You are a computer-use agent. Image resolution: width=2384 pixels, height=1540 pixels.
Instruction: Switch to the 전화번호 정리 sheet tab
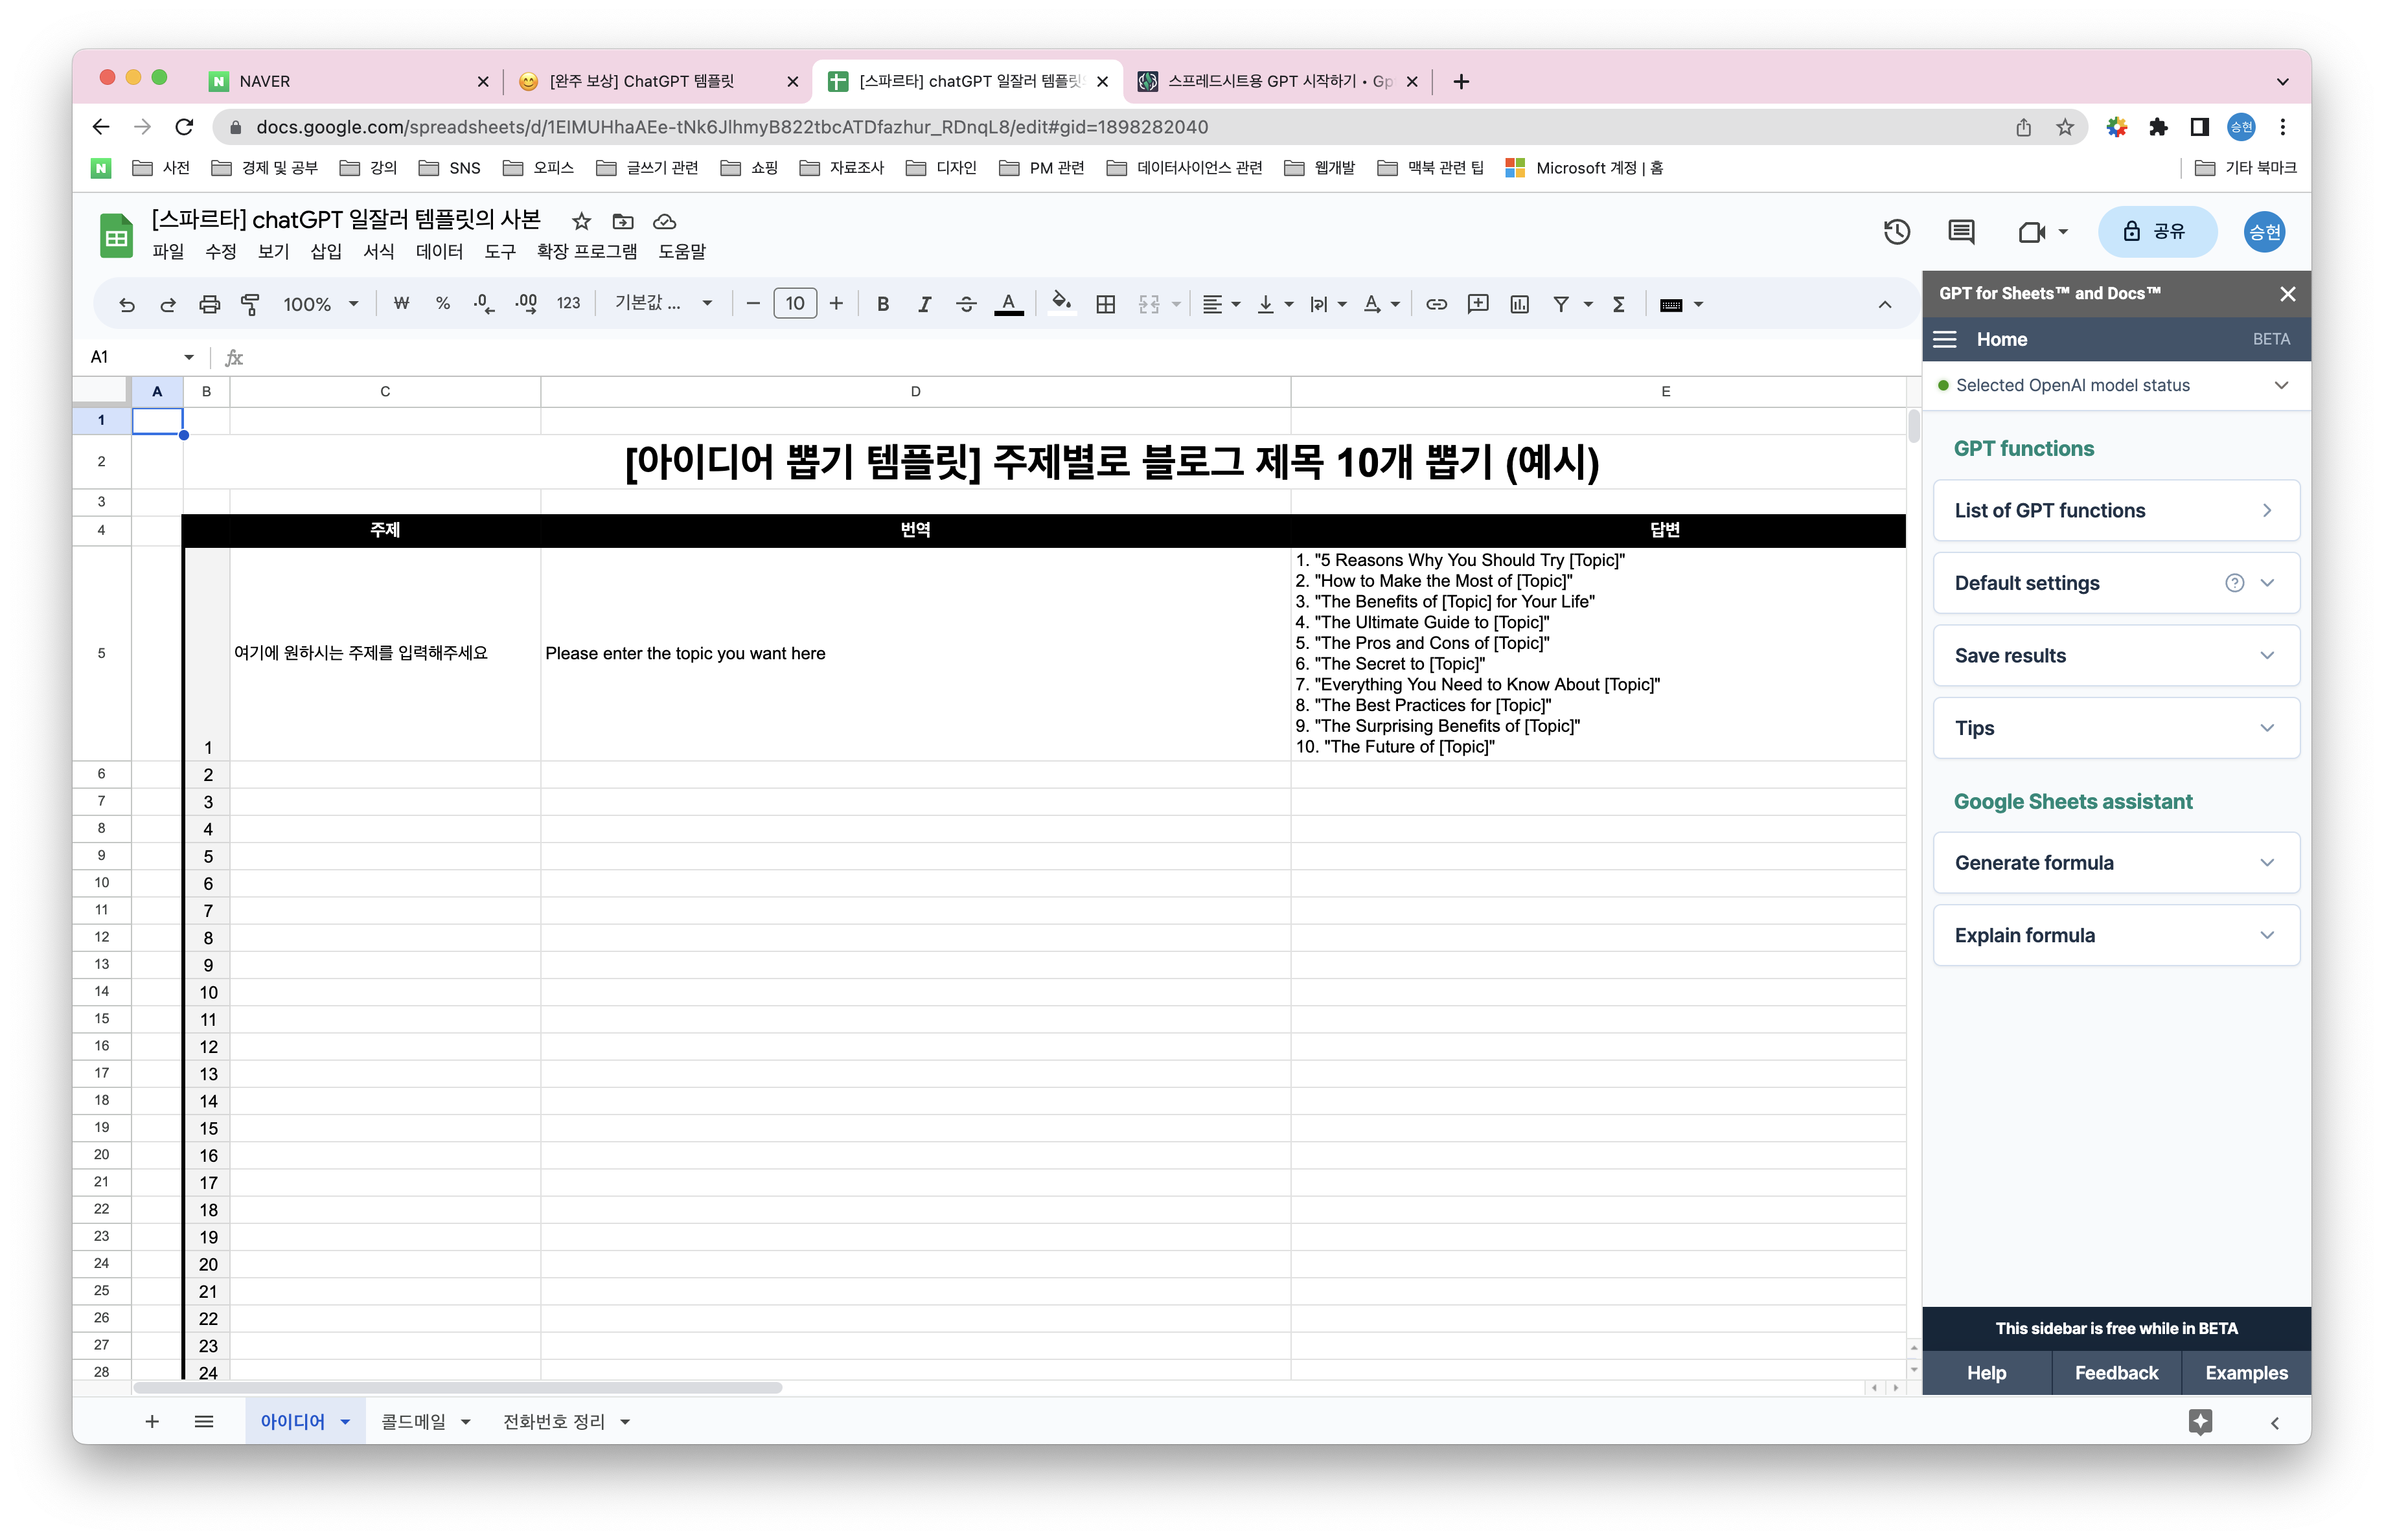click(566, 1422)
